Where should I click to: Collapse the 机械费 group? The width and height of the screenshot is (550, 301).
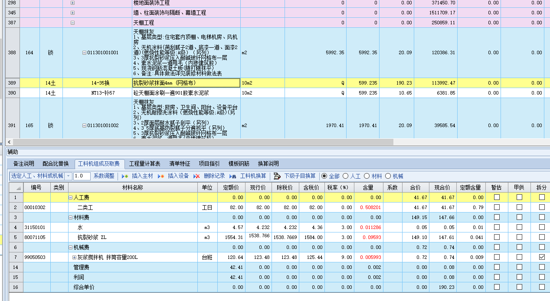(71, 247)
